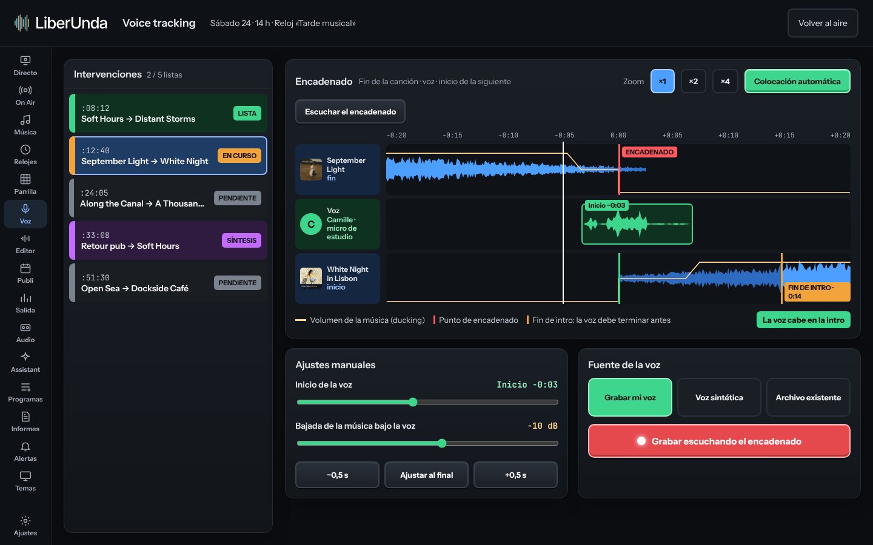Open the Relojes clock section

[x=25, y=155]
